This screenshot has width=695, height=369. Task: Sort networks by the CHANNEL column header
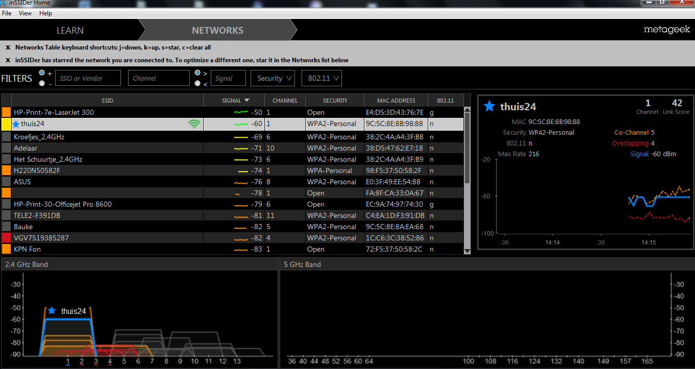click(285, 101)
